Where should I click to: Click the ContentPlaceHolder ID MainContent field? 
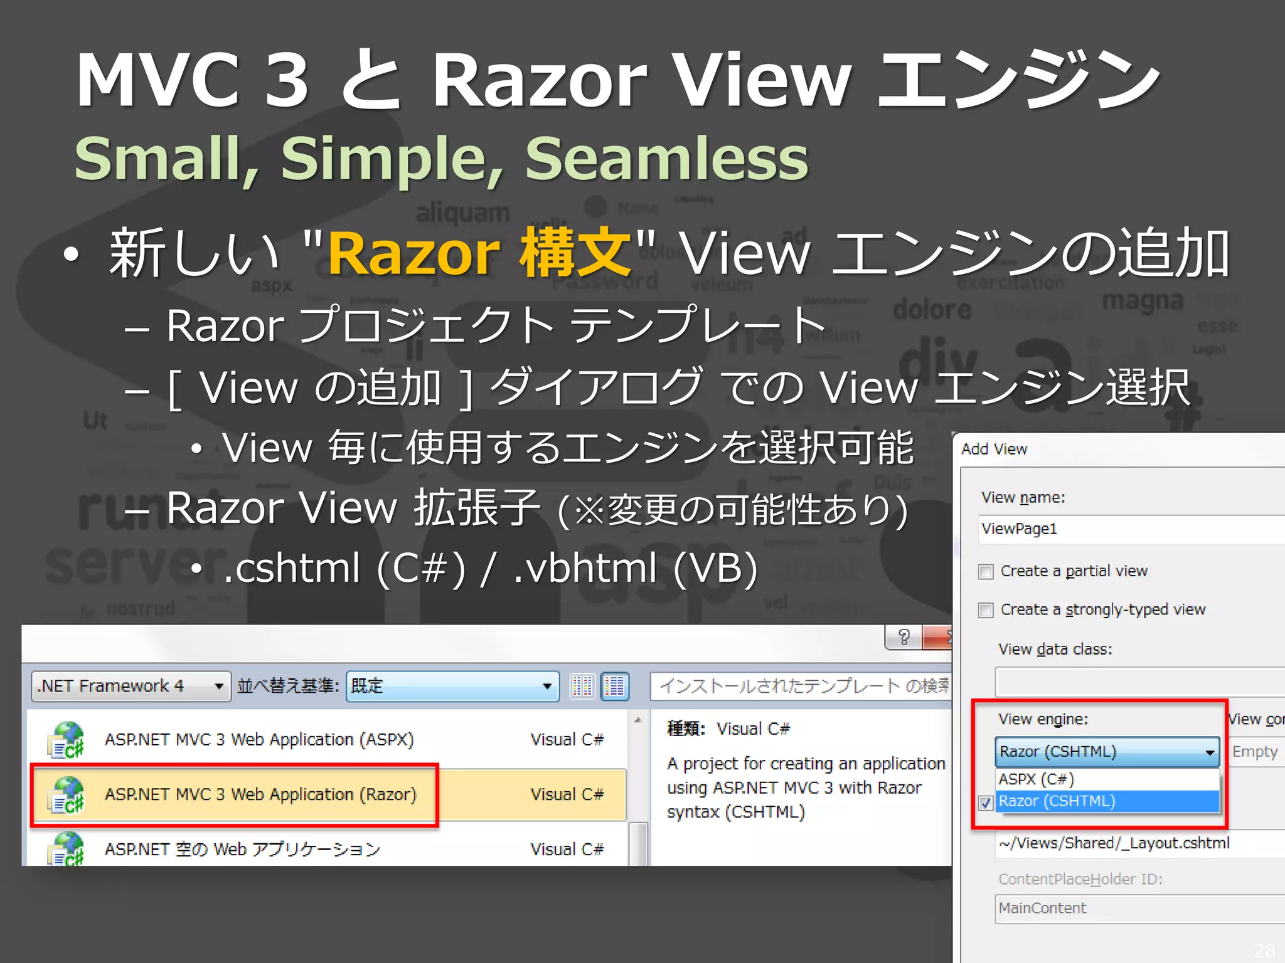click(1139, 908)
